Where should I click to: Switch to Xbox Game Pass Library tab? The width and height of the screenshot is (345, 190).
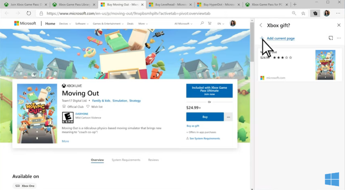point(74,4)
